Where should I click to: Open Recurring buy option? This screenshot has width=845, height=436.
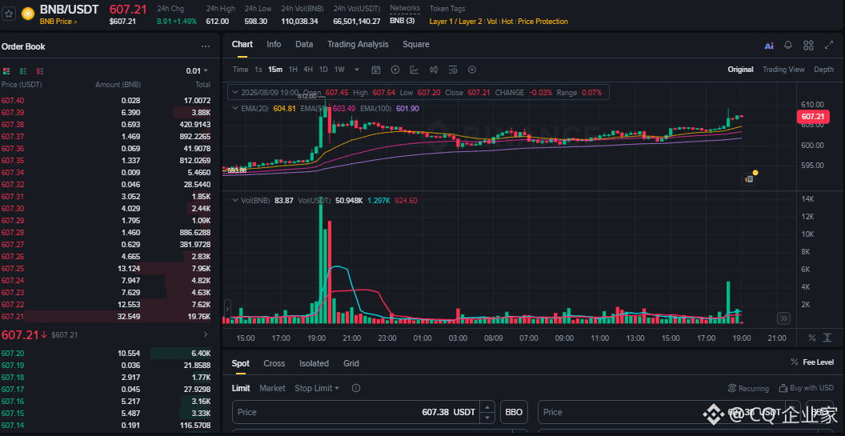[x=748, y=388]
